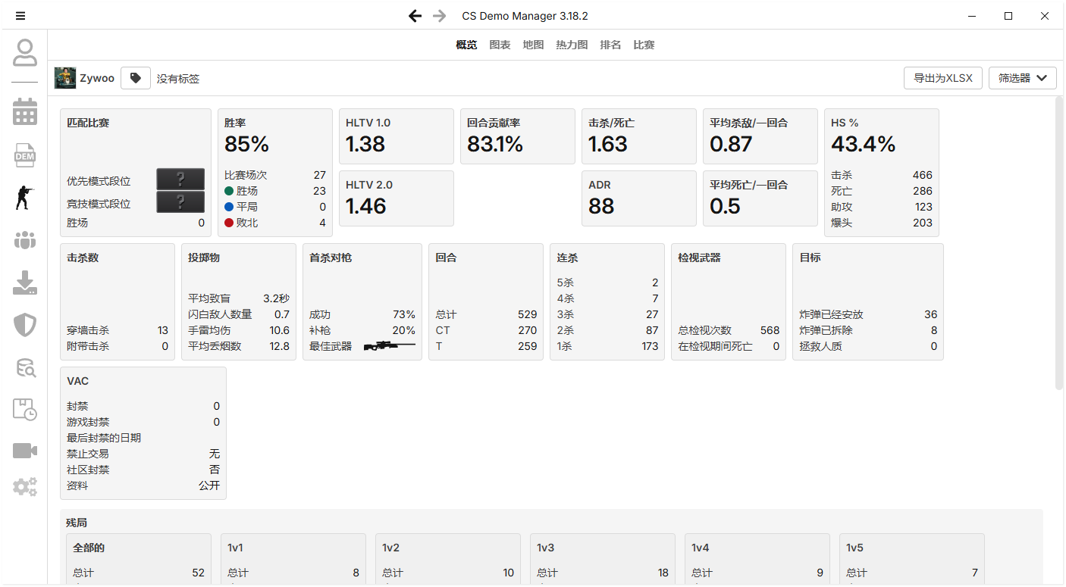Click the vertical scrollbar on the right
Image resolution: width=1066 pixels, height=587 pixels.
(x=1059, y=242)
